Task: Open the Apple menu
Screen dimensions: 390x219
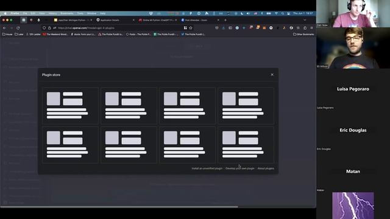Action: (5, 13)
